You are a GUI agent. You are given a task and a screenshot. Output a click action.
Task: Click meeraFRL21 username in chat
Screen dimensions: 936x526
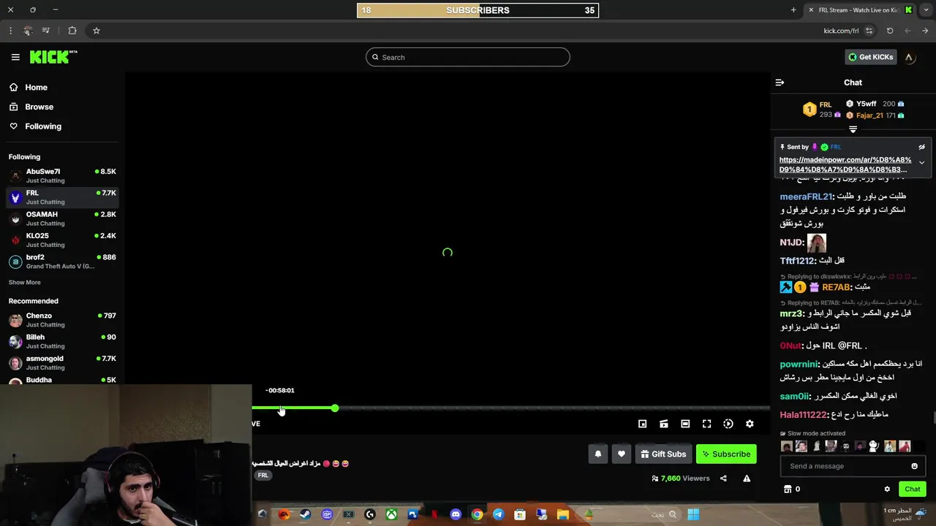pyautogui.click(x=806, y=197)
